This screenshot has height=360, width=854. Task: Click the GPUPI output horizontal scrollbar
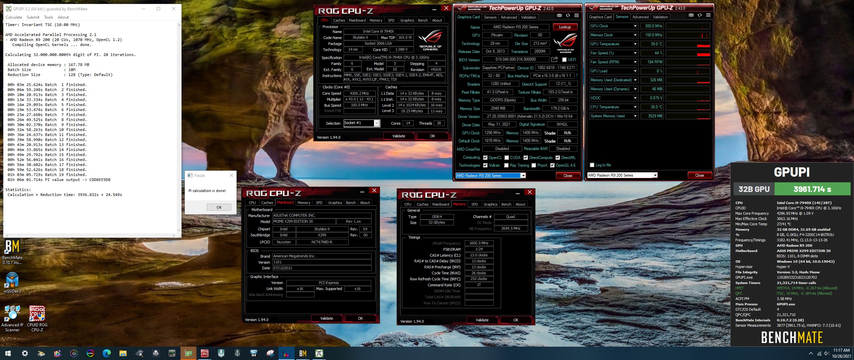[x=90, y=235]
